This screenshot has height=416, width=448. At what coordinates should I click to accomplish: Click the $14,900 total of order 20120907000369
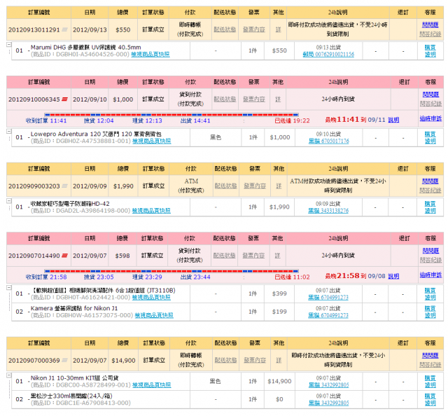123,360
